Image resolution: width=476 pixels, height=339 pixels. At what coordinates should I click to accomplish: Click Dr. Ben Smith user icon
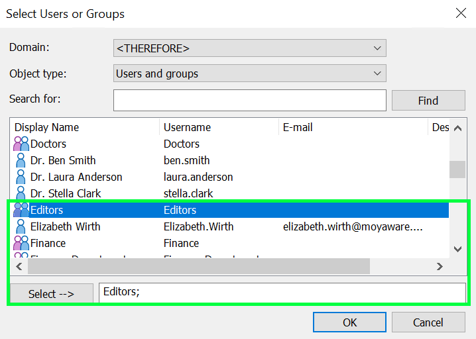[x=21, y=160]
